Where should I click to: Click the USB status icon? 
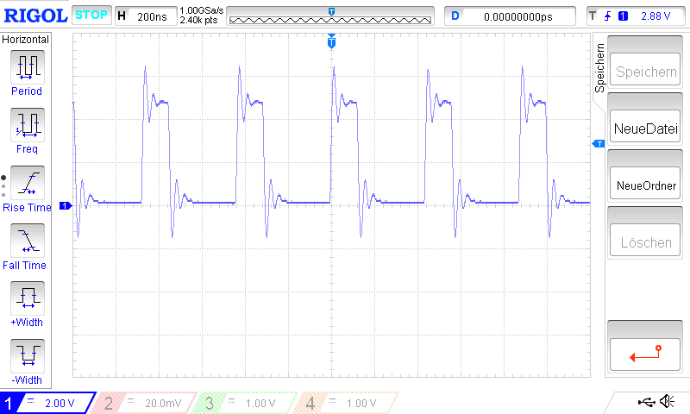coord(646,401)
